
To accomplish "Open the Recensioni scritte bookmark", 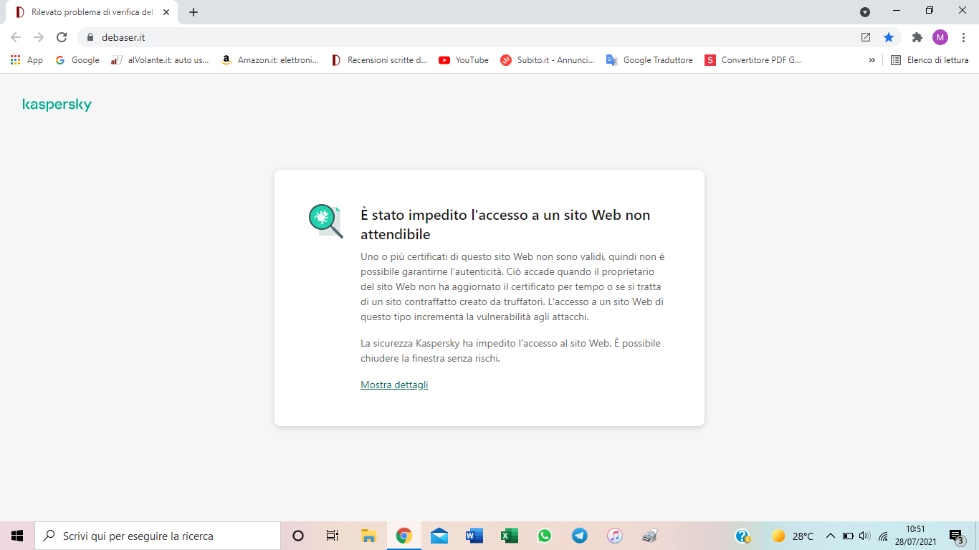I will tap(380, 60).
